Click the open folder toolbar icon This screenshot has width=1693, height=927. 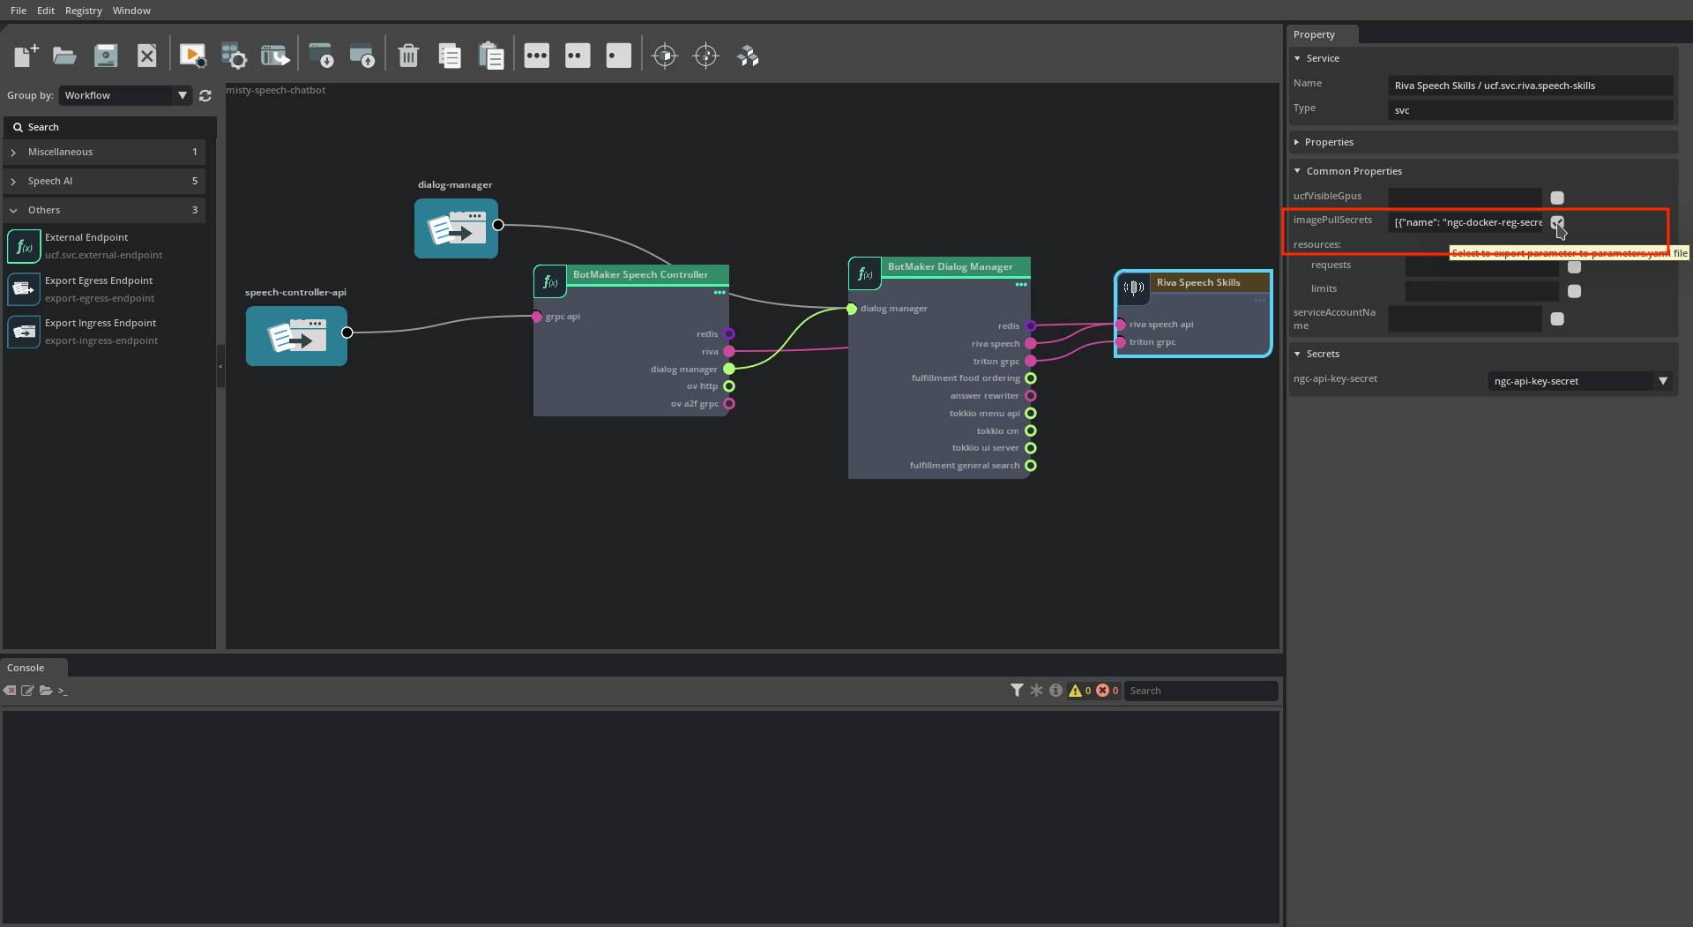pos(64,56)
